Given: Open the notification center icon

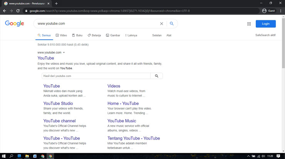Looking at the screenshot, I should tap(278, 156).
